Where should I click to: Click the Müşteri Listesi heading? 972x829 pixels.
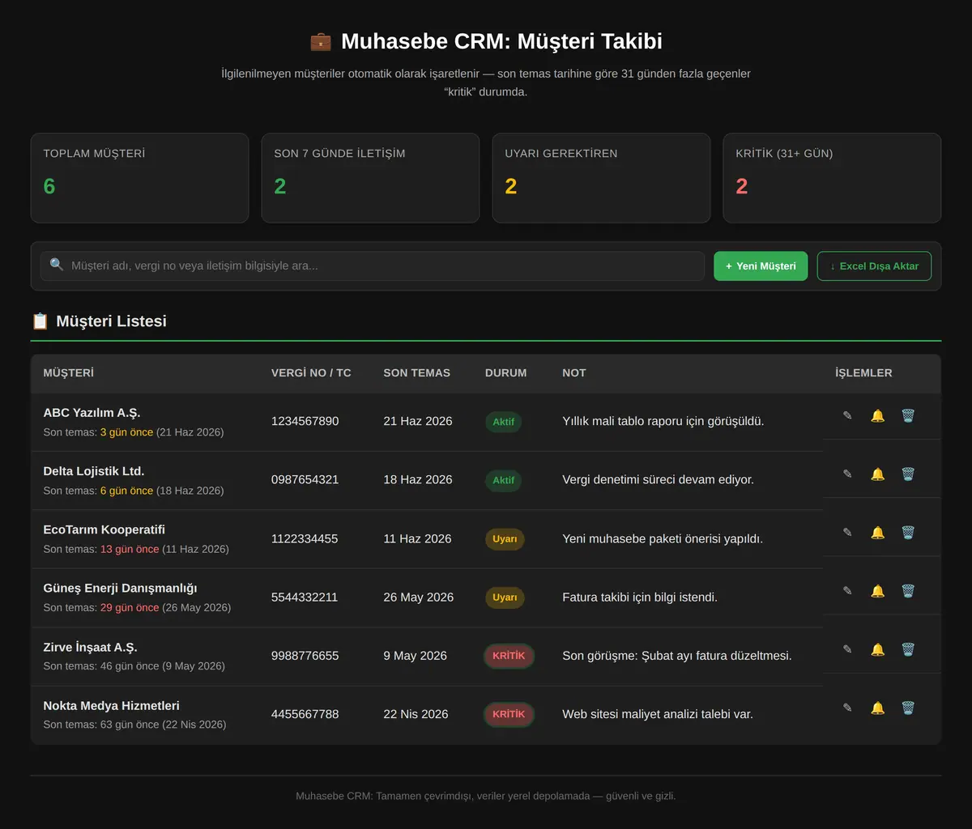(x=111, y=321)
